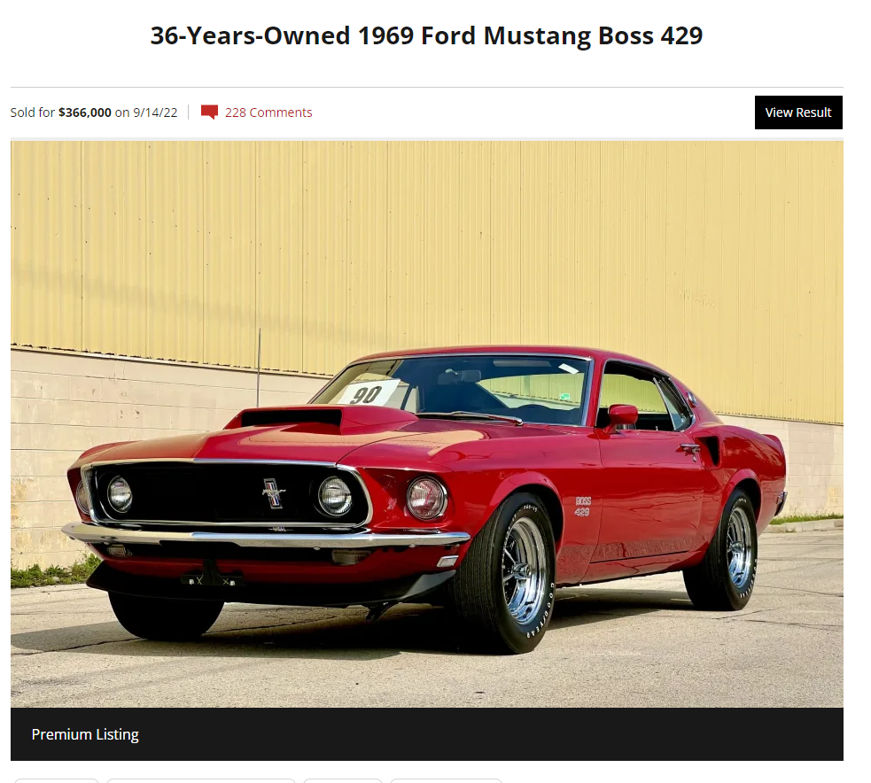Click the chrome front bumper in photo
Screen dimensions: 871x783
click(266, 536)
